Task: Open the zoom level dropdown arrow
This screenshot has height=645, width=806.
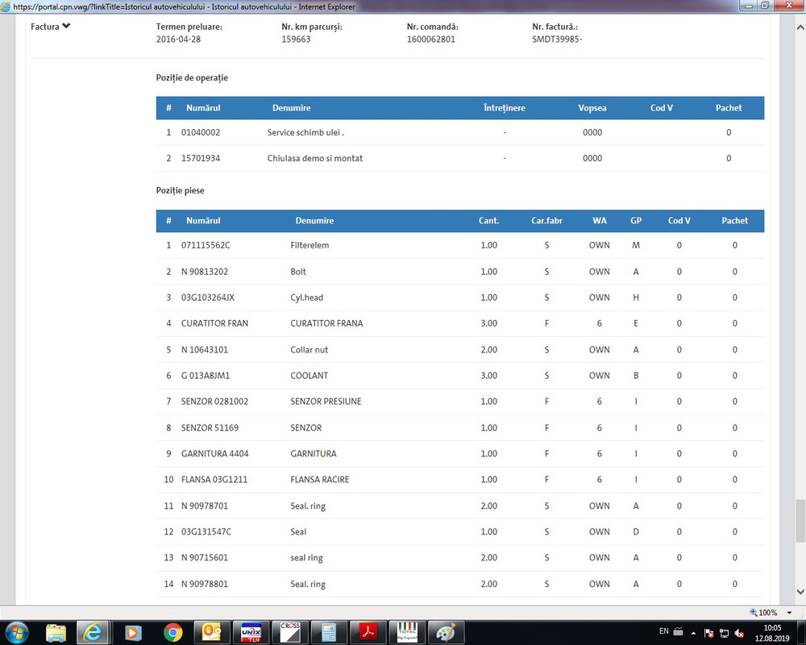Action: click(789, 613)
